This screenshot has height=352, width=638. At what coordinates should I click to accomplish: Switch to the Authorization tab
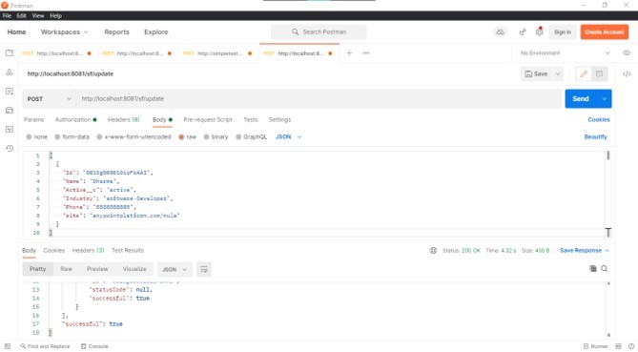[75, 119]
